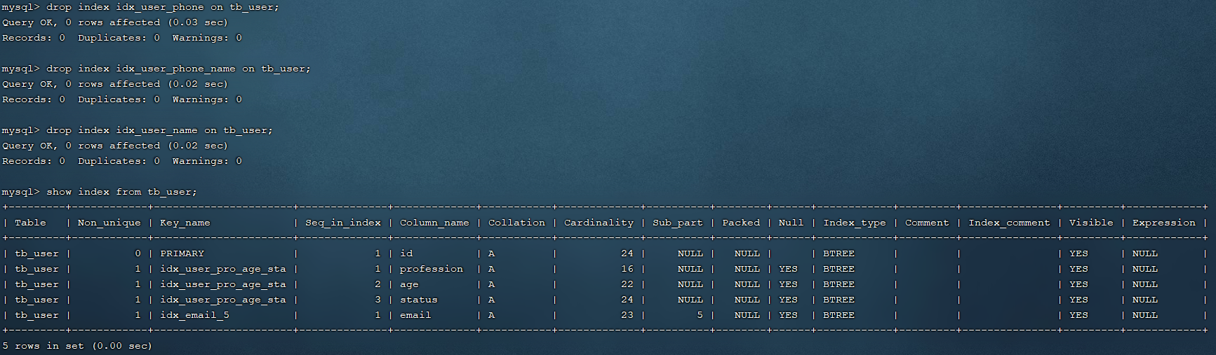Viewport: 1216px width, 355px height.
Task: Click Seq_in_index value '3' in status row
Action: 378,300
